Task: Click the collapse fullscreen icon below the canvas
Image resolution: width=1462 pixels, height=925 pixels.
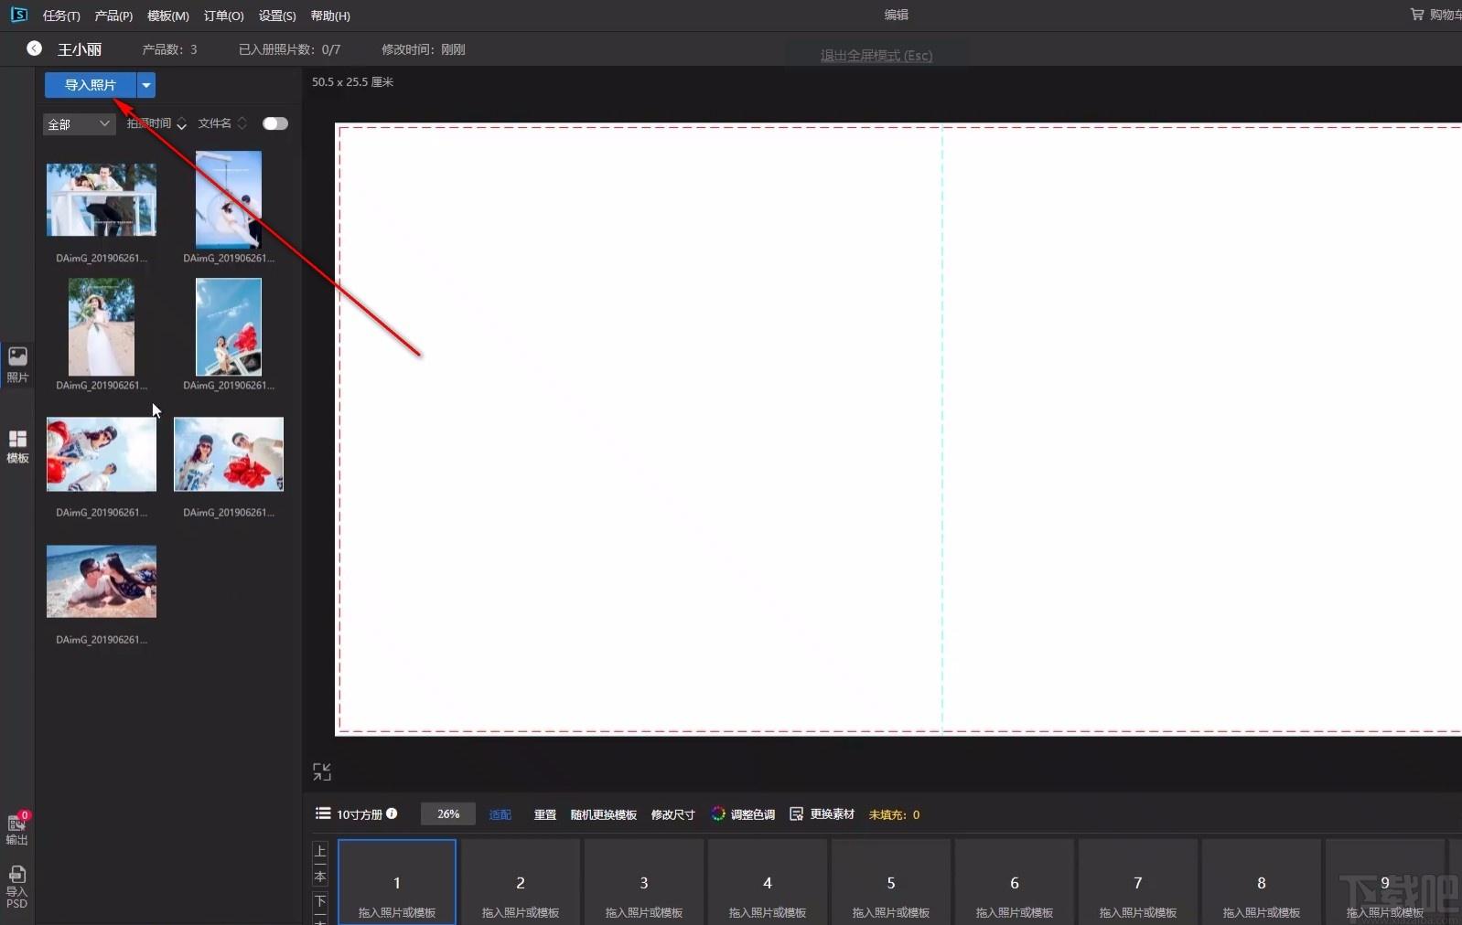Action: point(322,772)
